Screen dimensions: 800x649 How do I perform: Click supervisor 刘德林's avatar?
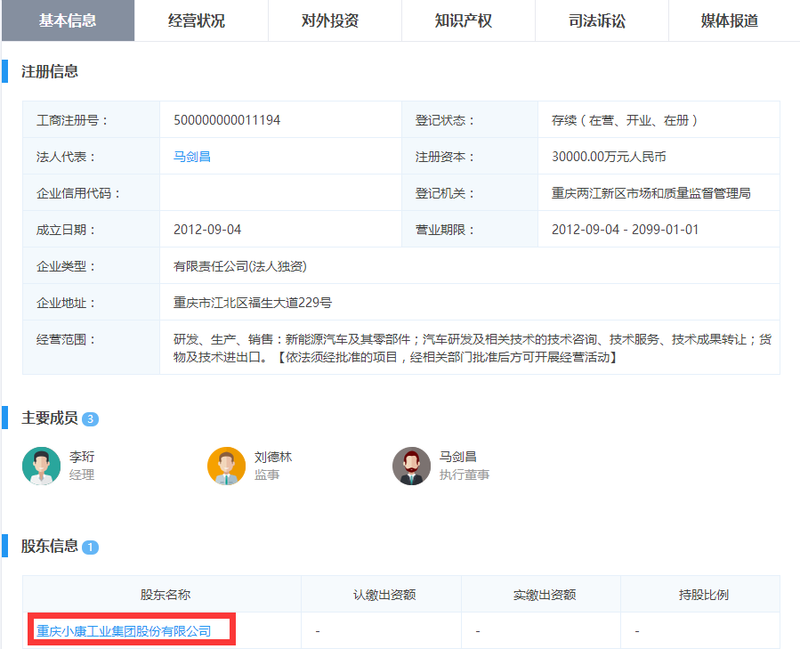pos(226,466)
